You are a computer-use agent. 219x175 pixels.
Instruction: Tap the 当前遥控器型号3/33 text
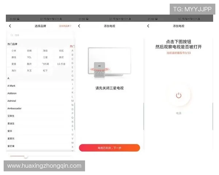(178, 53)
